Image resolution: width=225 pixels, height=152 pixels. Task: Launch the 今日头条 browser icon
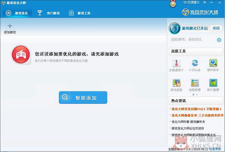[x=195, y=65]
